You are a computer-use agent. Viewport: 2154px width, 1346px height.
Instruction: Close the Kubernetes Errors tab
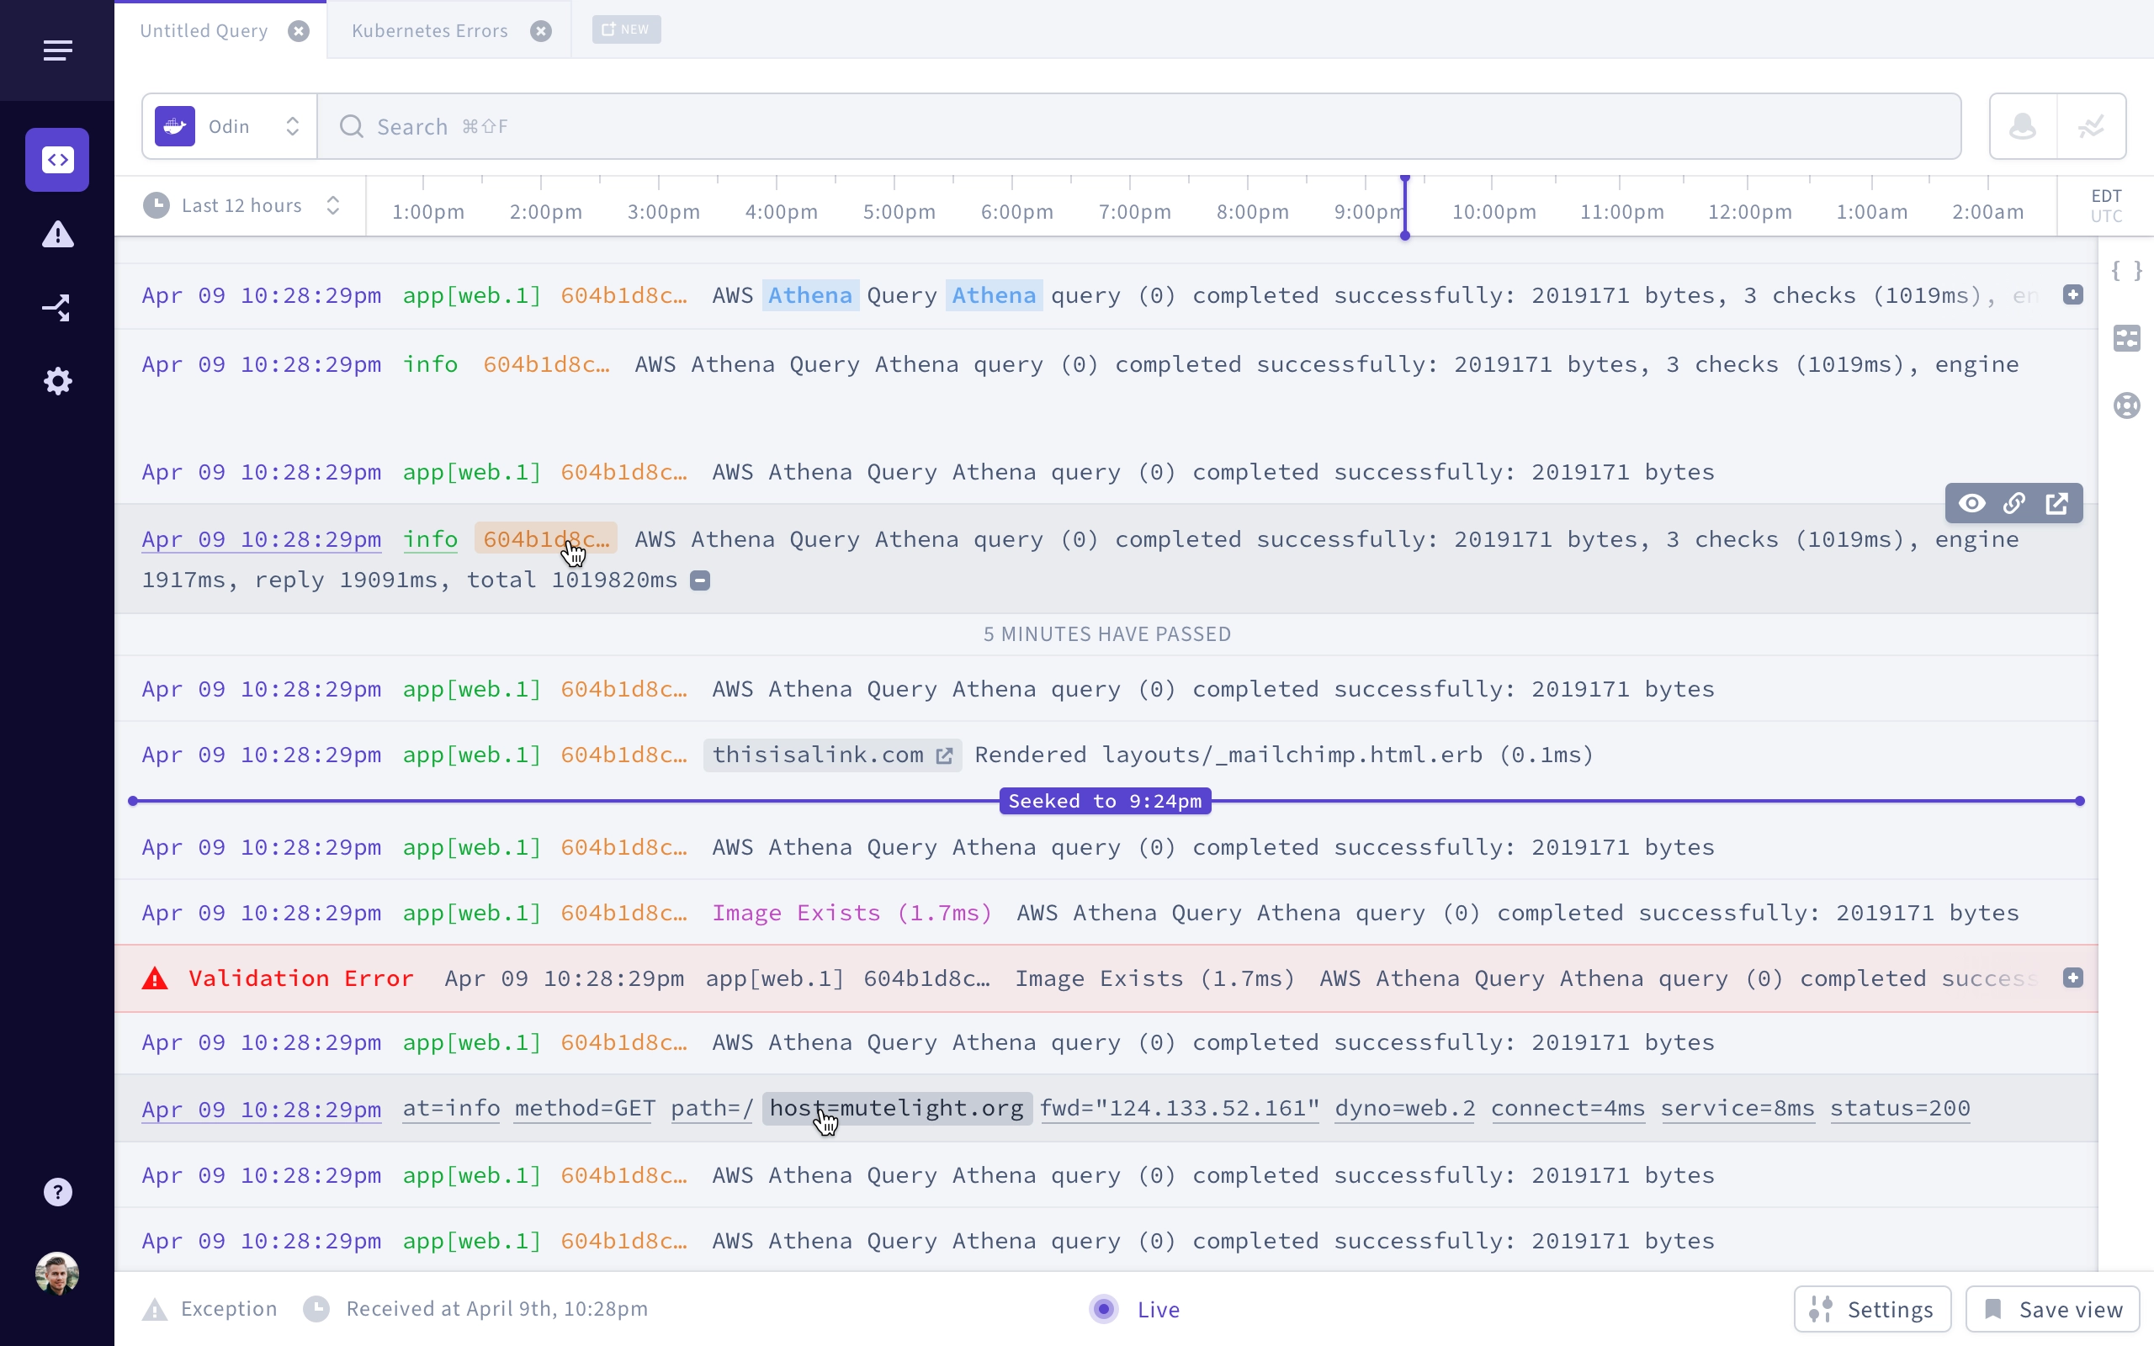click(x=541, y=31)
